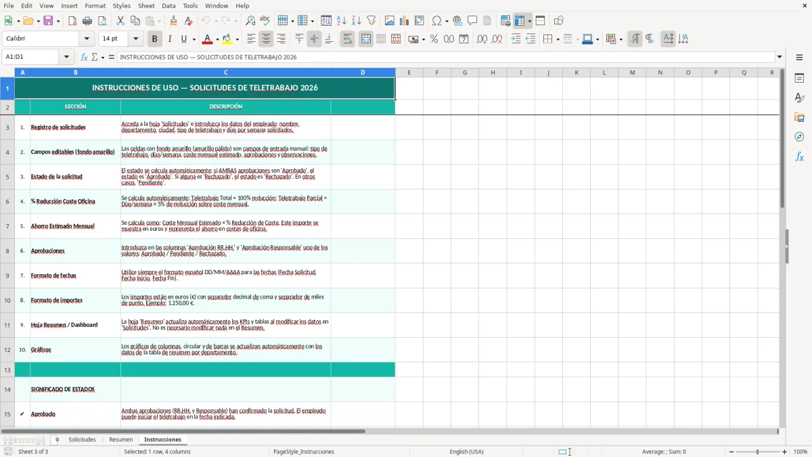Viewport: 812px width, 457px height.
Task: Click the Insert Comment icon
Action: click(x=472, y=21)
